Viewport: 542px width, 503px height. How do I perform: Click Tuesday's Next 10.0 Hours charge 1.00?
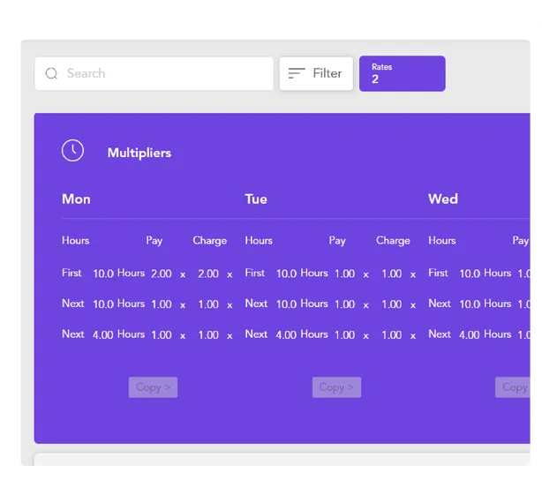(392, 304)
